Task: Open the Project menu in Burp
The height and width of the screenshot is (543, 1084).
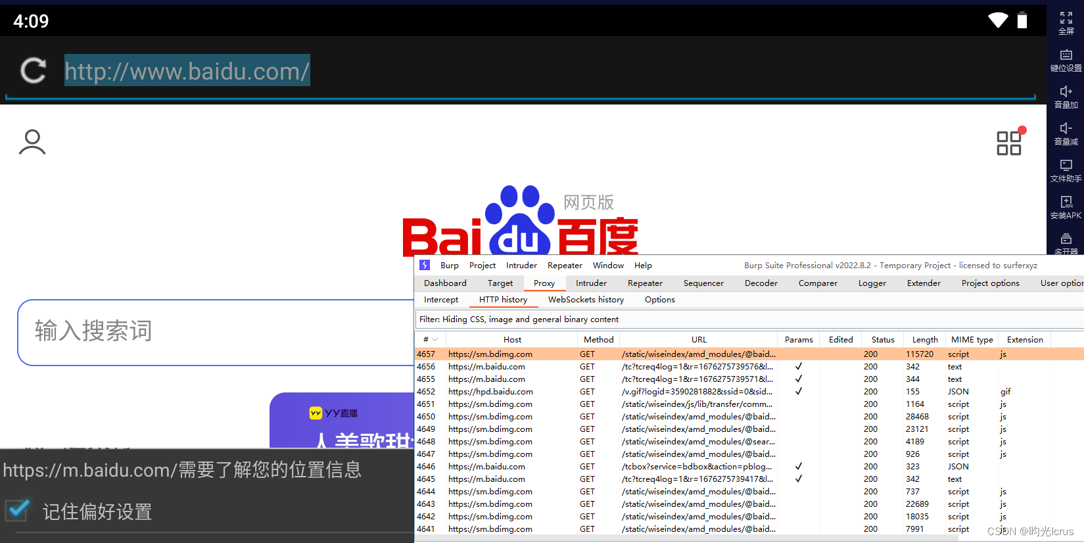Action: pos(483,266)
